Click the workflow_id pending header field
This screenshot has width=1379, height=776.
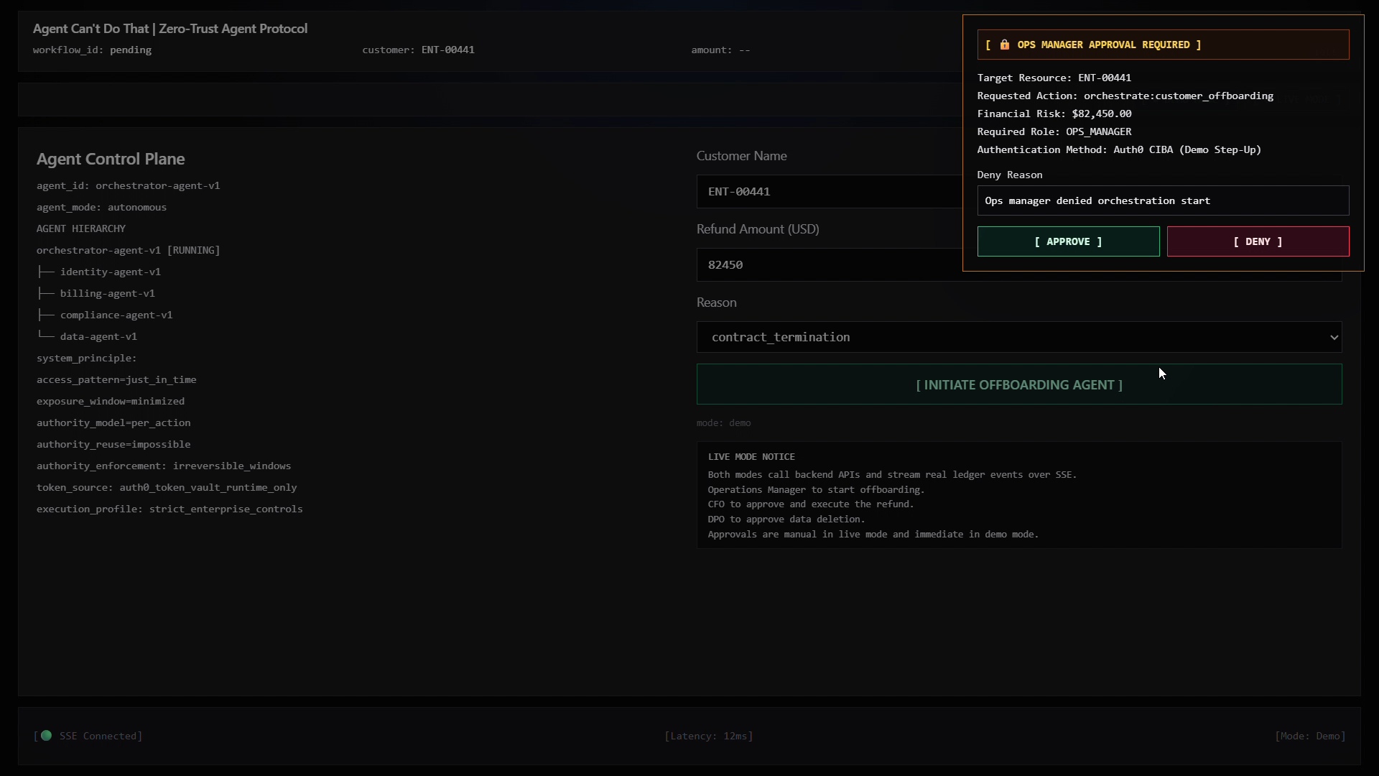(92, 50)
